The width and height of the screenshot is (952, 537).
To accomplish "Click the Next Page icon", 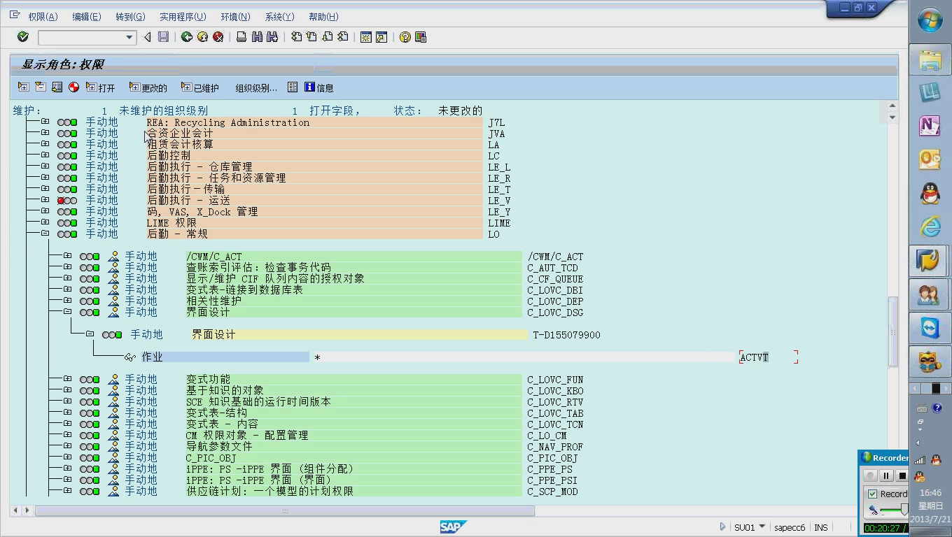I will pos(327,37).
